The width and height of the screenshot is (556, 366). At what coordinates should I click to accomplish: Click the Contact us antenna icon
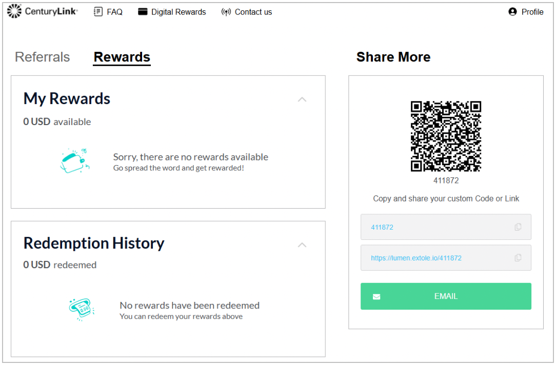tap(226, 12)
